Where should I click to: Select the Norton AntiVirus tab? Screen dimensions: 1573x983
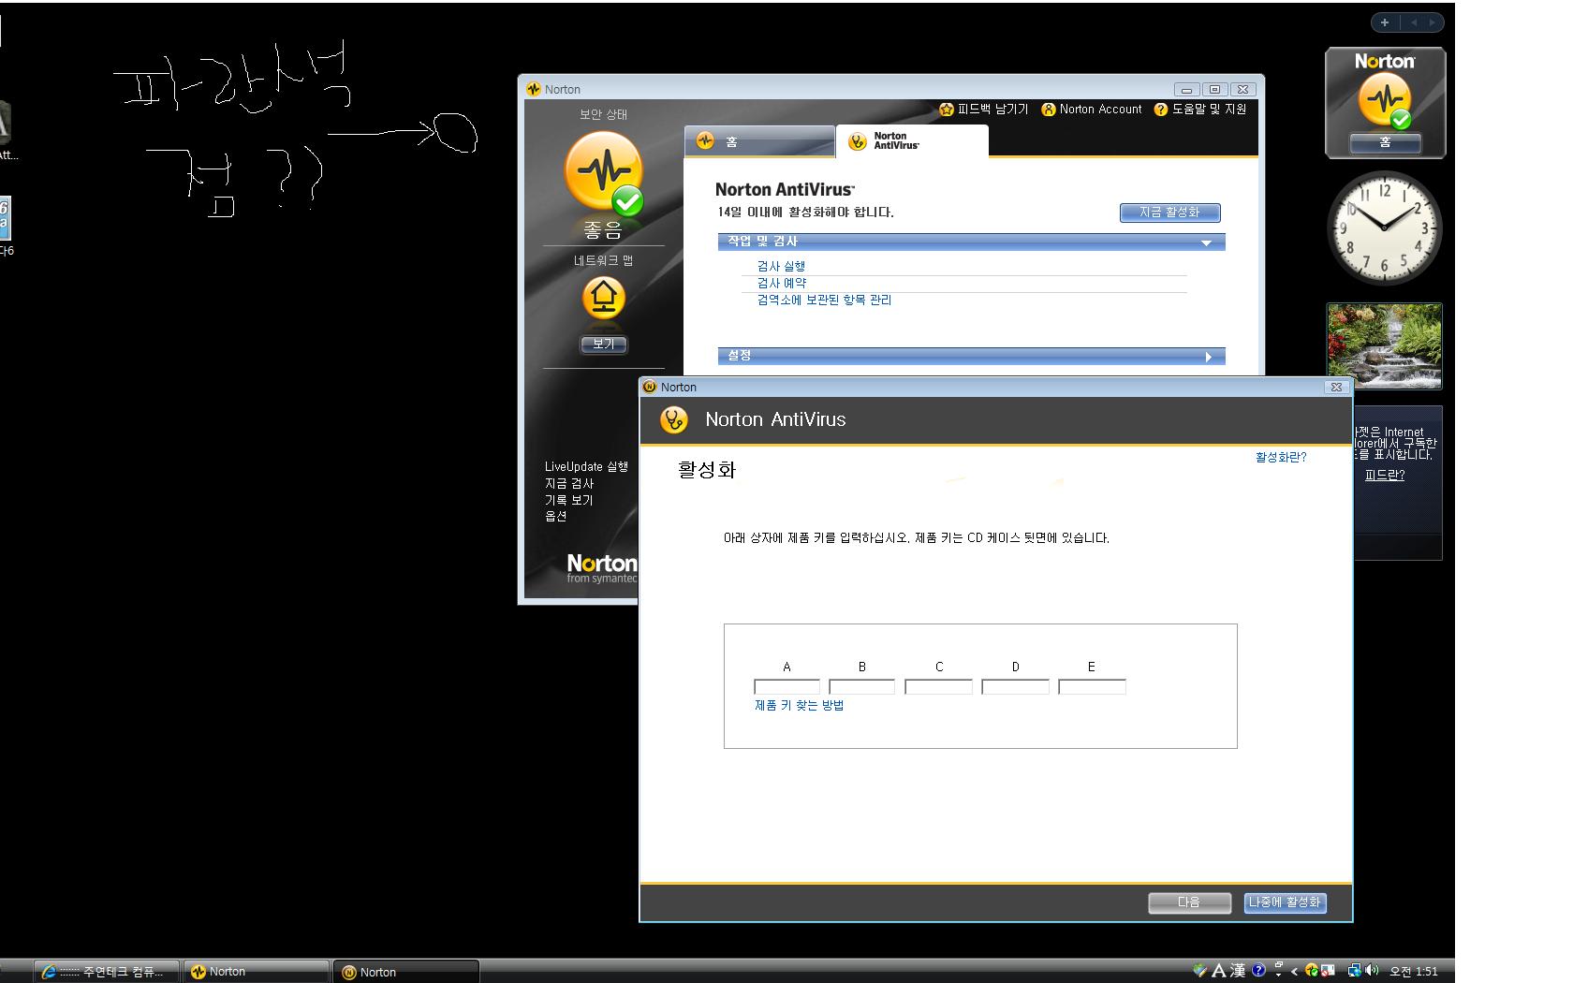tap(912, 141)
